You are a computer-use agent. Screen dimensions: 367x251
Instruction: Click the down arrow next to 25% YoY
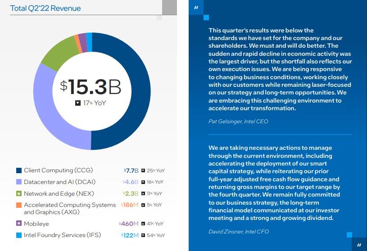(x=143, y=171)
